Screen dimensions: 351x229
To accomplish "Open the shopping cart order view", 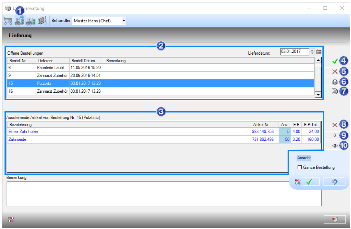I will pyautogui.click(x=8, y=21).
